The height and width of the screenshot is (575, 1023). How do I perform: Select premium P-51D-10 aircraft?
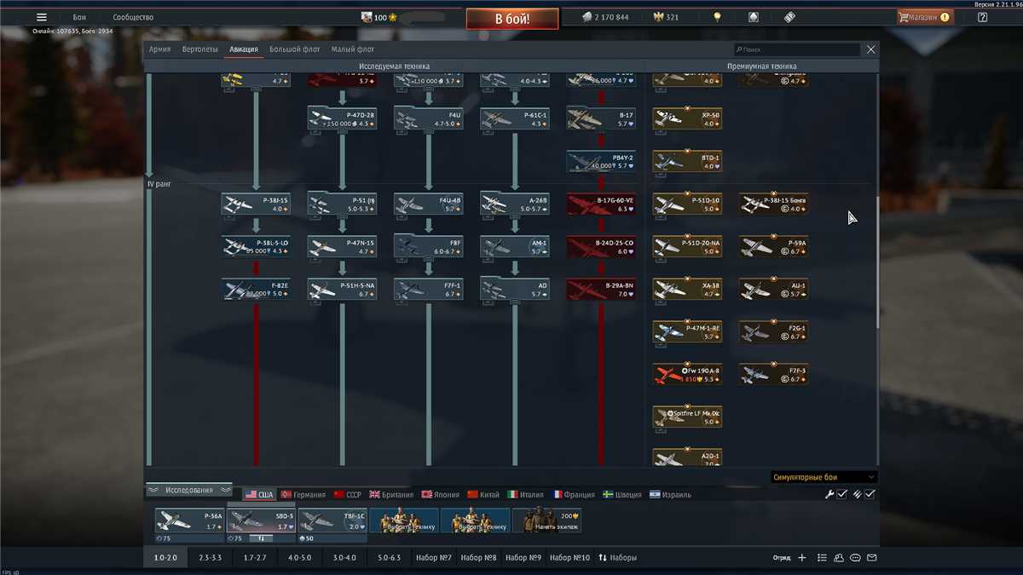(687, 204)
